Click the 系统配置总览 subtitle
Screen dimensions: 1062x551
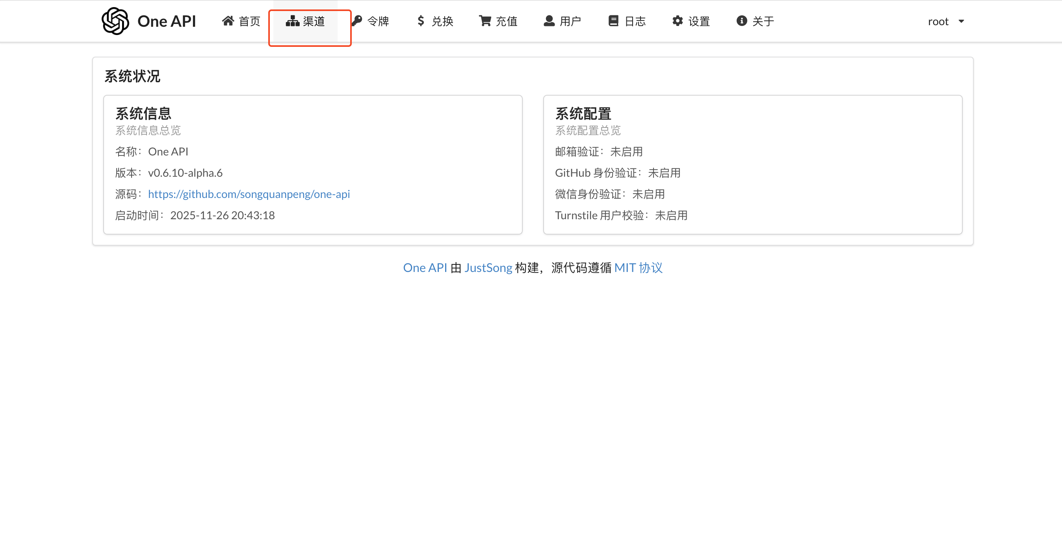tap(588, 131)
